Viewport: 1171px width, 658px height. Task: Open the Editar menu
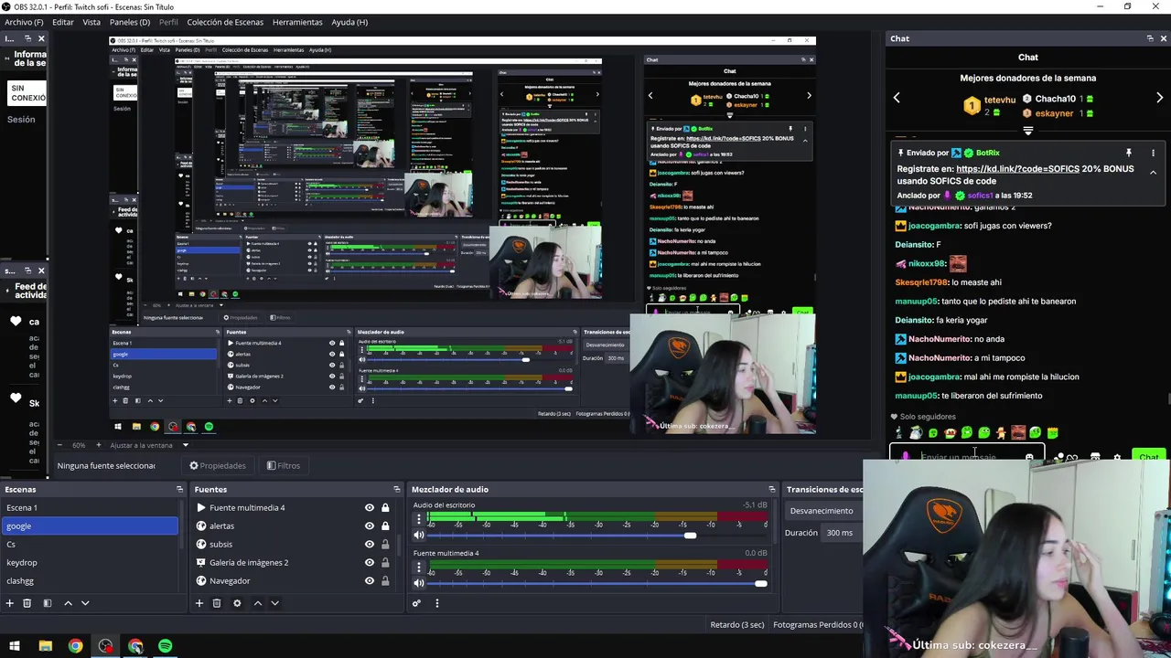(x=63, y=22)
